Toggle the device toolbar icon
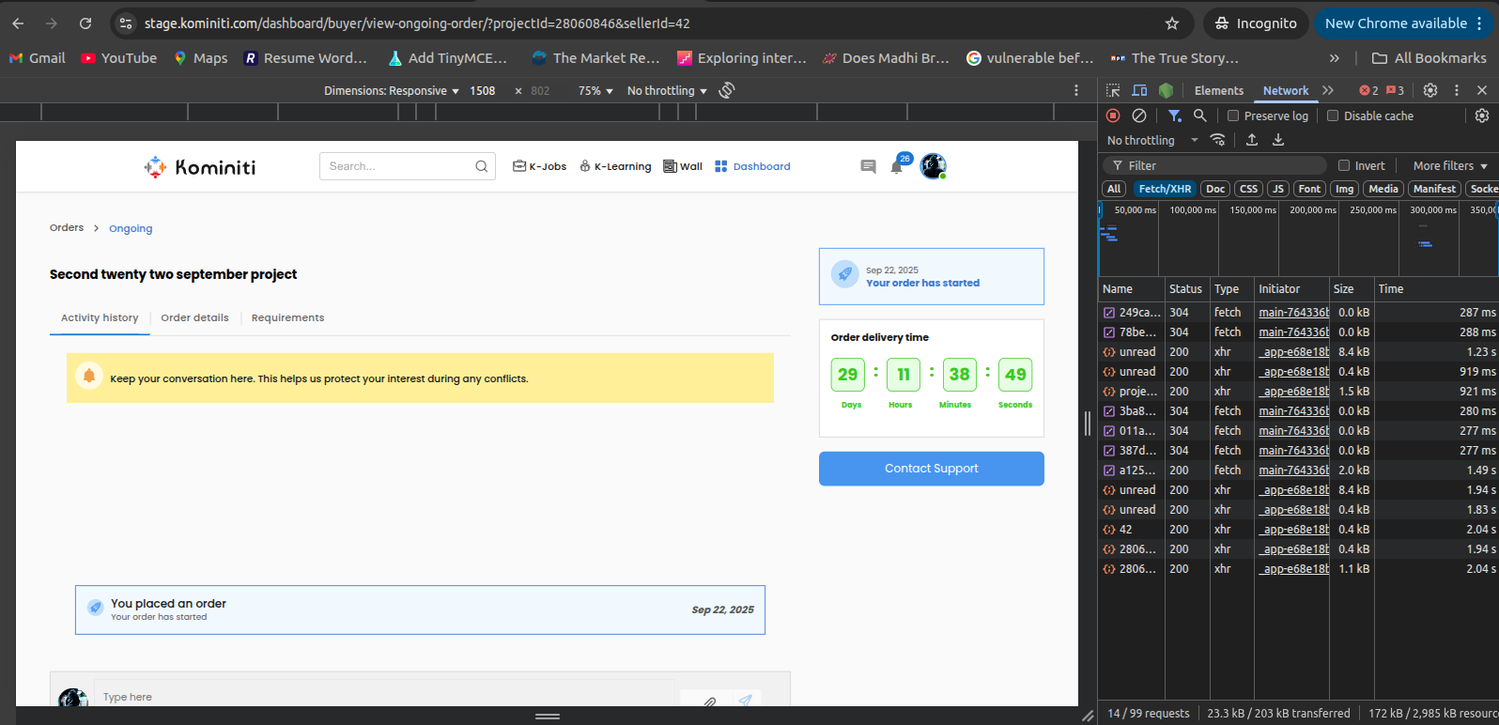The height and width of the screenshot is (725, 1499). (1139, 90)
